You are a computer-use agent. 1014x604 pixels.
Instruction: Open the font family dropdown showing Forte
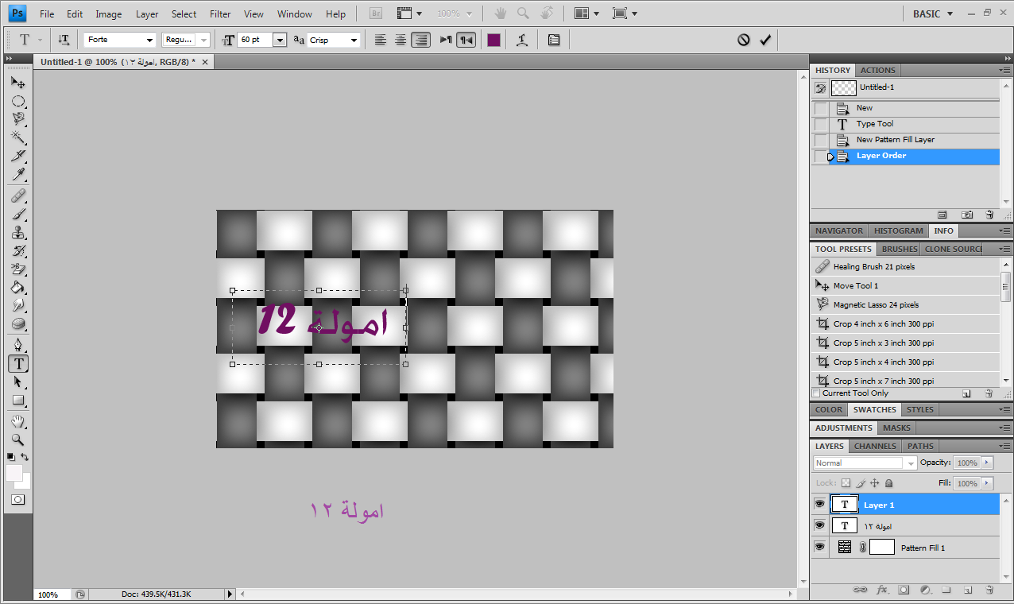click(120, 40)
